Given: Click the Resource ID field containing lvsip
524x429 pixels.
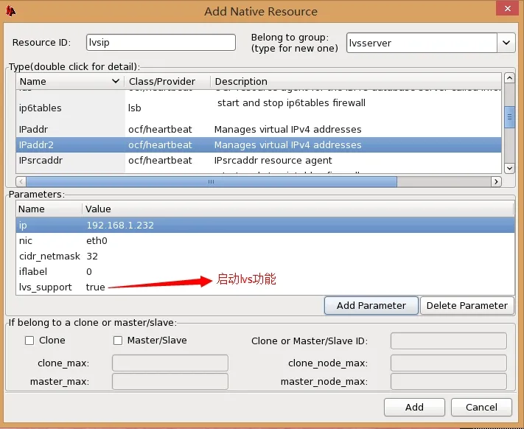Looking at the screenshot, I should 161,43.
